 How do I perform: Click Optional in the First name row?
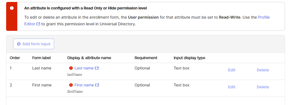click(x=142, y=85)
